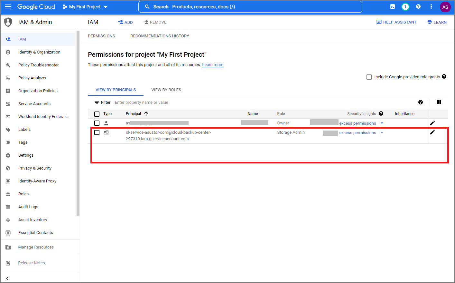
Task: Open the help question mark menu in top bar
Action: coord(418,6)
